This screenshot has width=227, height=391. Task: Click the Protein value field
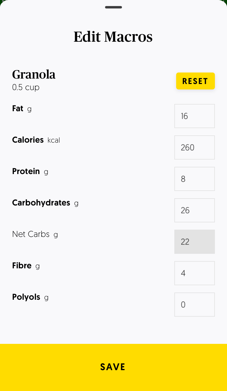pos(195,179)
